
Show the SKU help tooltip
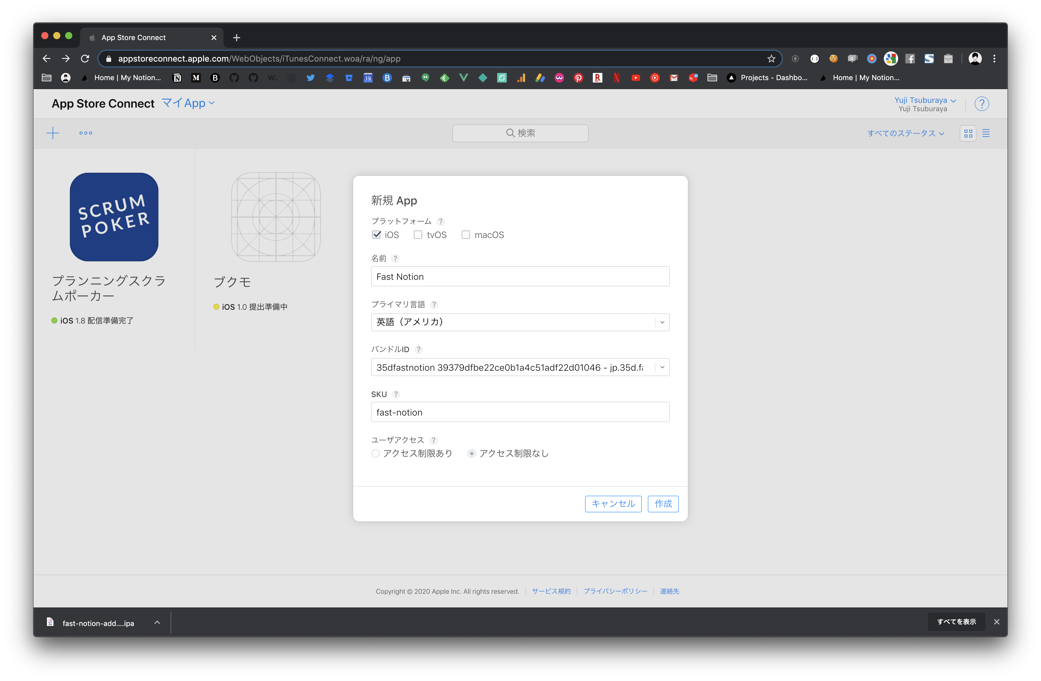[x=396, y=394]
